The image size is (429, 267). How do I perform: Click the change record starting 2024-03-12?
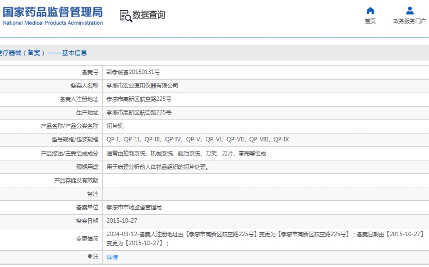click(x=265, y=238)
